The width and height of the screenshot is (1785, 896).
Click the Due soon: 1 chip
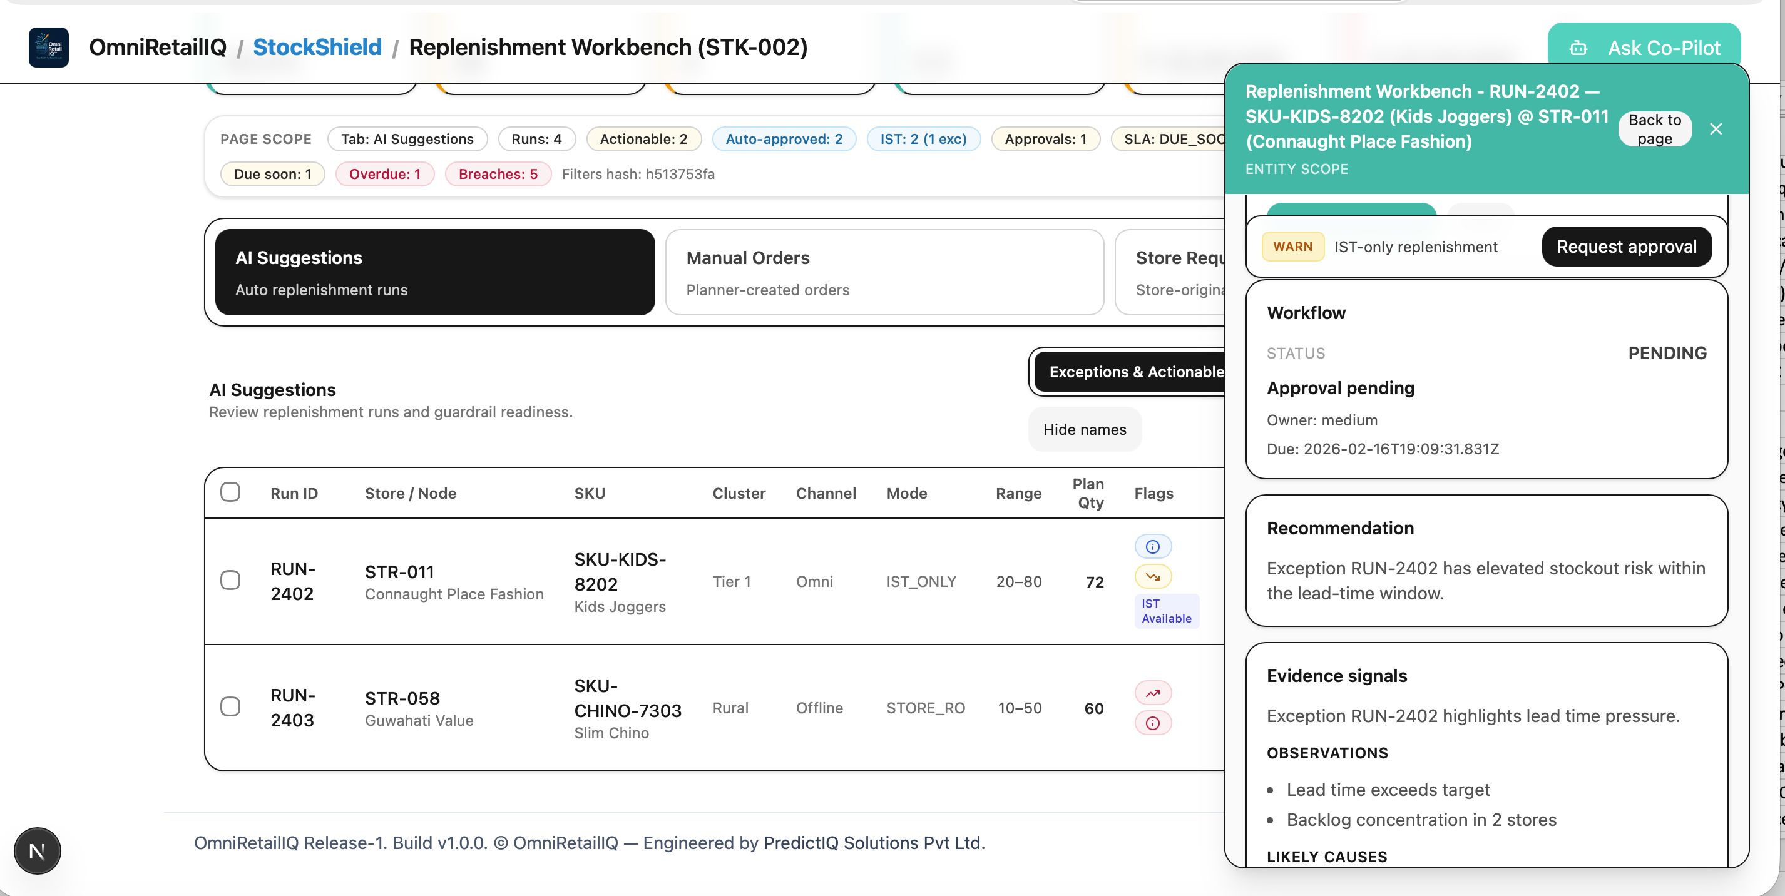pos(272,174)
